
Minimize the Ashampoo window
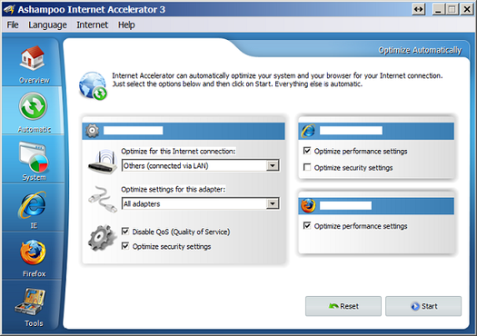438,9
